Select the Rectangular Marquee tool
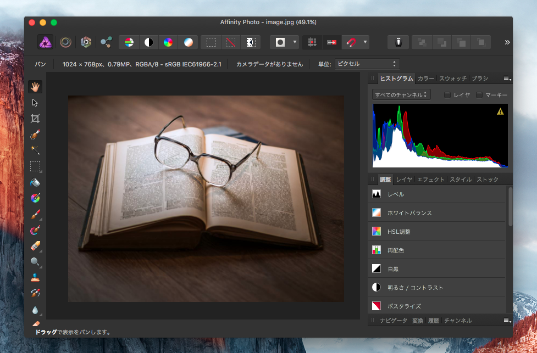This screenshot has height=353, width=537. tap(35, 166)
